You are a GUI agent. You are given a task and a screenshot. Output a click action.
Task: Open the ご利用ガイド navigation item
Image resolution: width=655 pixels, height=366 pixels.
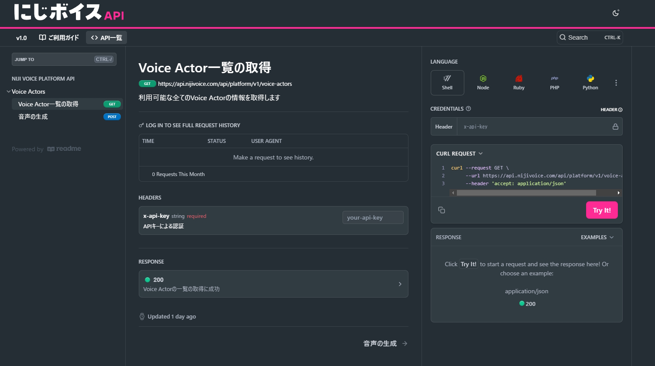tap(59, 37)
